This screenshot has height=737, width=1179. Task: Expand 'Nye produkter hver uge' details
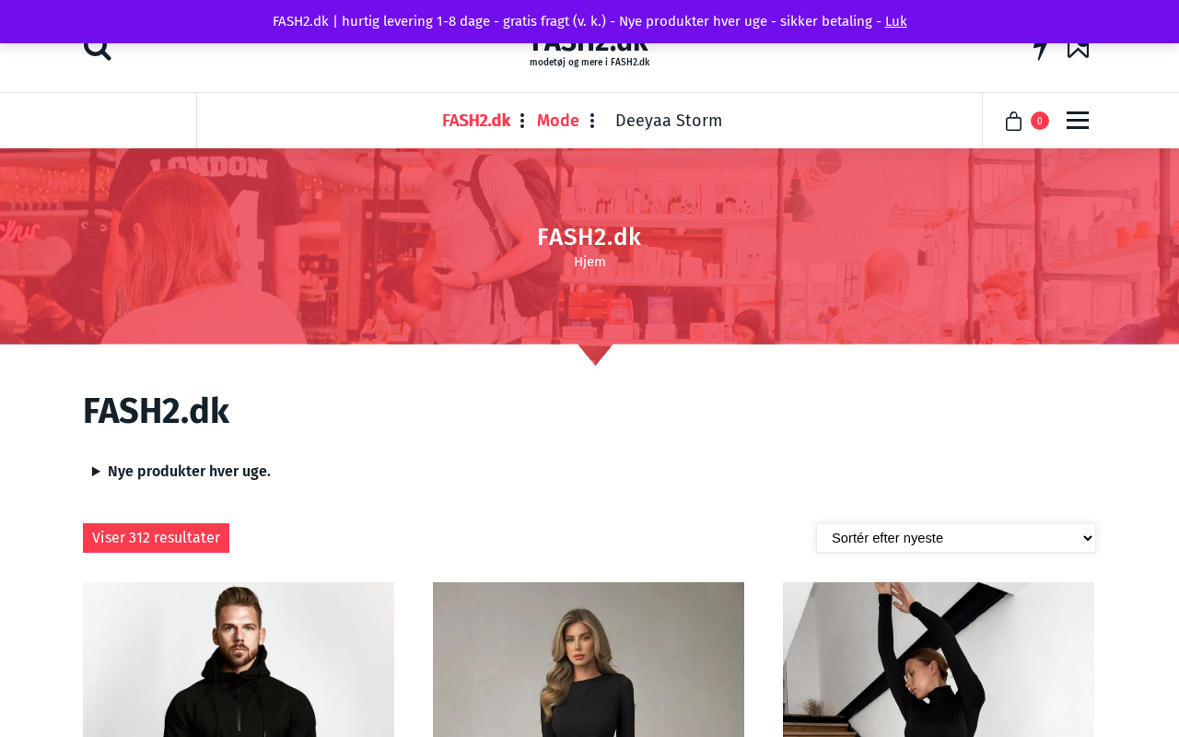pos(189,472)
